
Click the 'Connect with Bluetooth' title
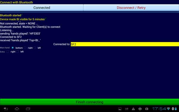pyautogui.click(x=16, y=2)
